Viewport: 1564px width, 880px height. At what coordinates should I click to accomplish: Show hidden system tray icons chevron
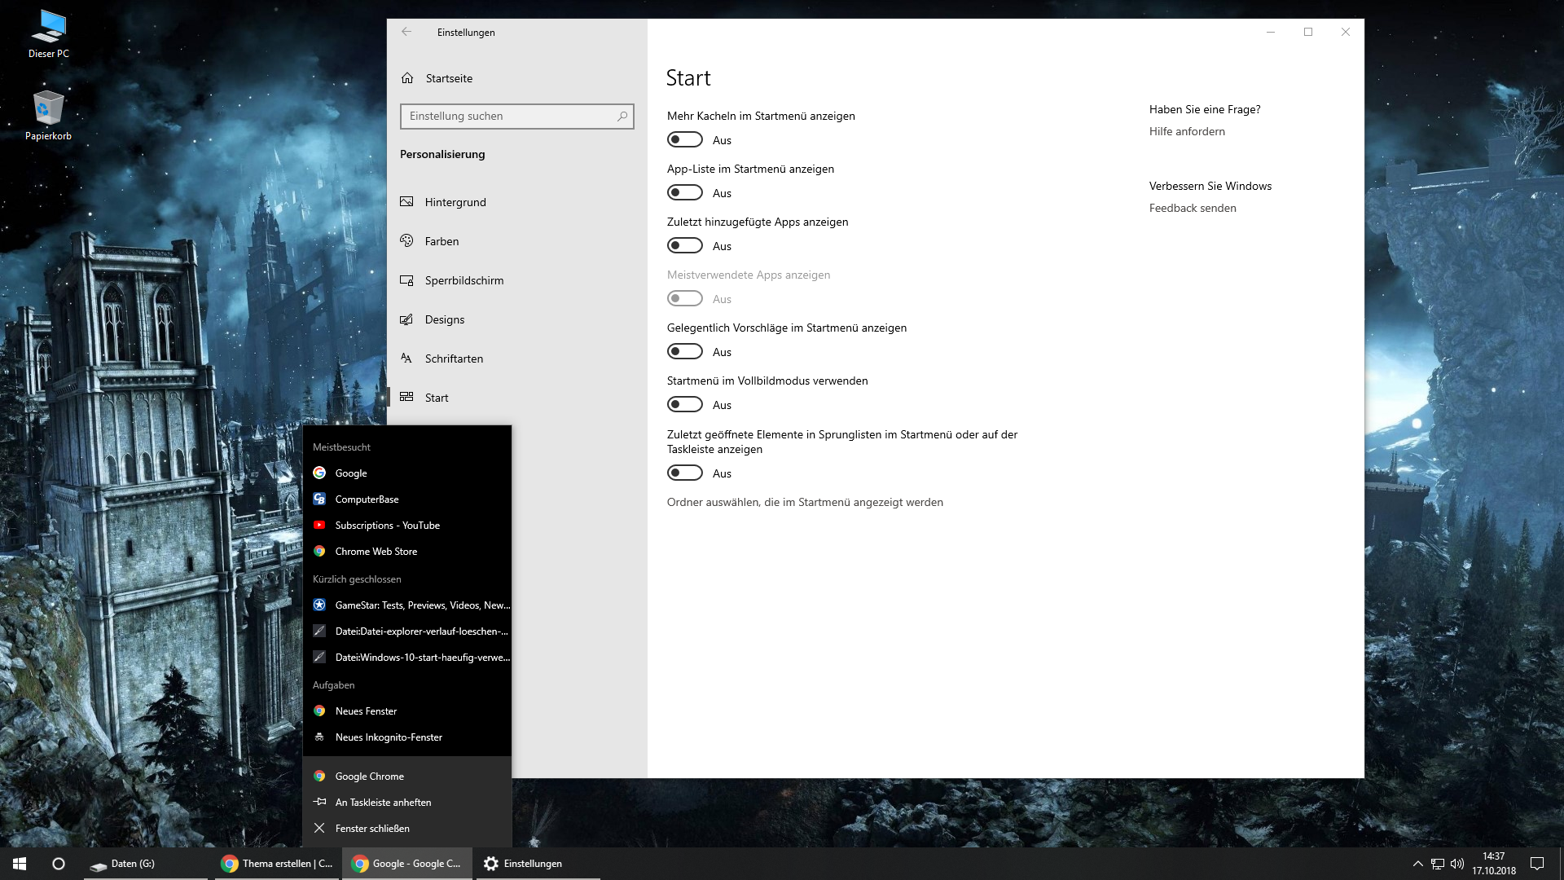point(1417,864)
